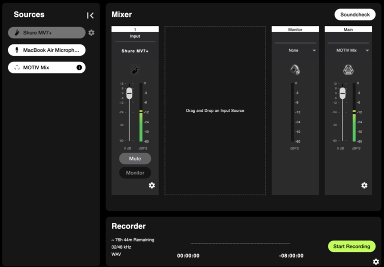Mute the Shure MV7+ input channel

135,159
